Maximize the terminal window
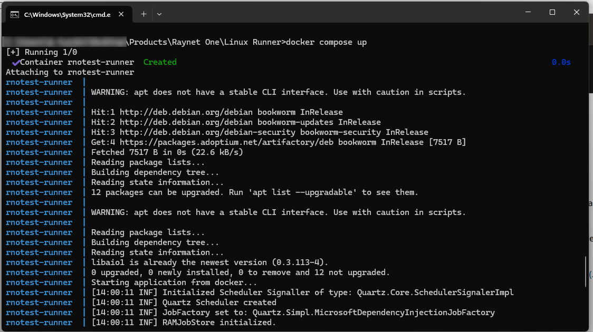The image size is (593, 332). (x=552, y=12)
